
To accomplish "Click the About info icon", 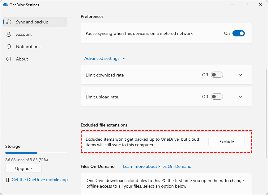I will (9, 59).
